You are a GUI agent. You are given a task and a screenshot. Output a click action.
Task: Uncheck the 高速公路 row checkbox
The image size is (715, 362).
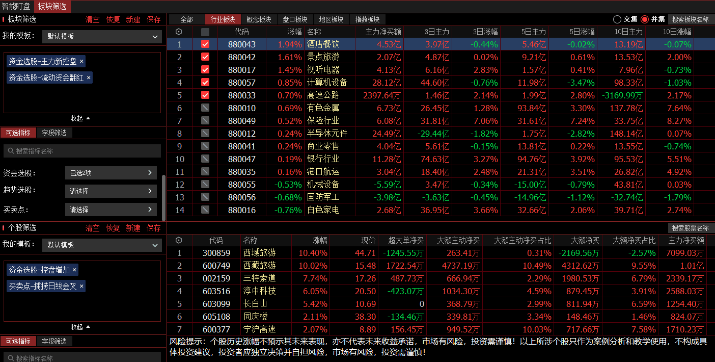click(205, 95)
